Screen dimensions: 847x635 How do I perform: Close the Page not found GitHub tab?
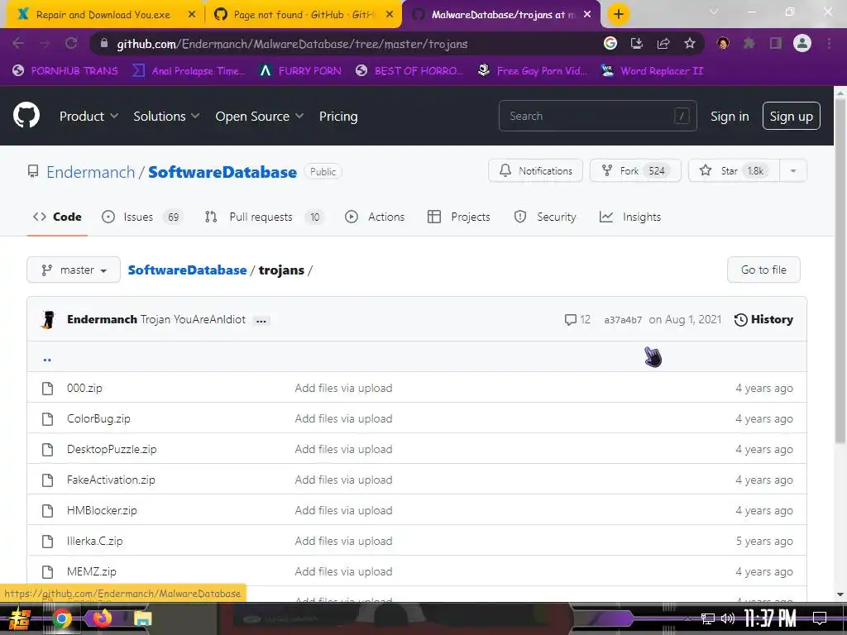(x=390, y=15)
